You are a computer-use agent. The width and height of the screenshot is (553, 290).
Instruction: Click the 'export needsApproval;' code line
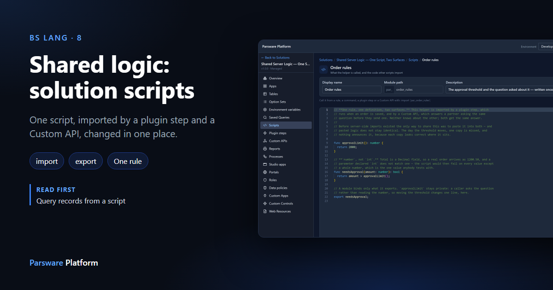(351, 197)
